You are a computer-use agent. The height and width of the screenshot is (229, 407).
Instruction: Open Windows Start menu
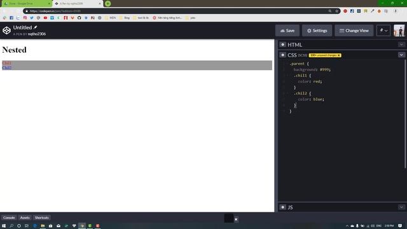(4, 226)
